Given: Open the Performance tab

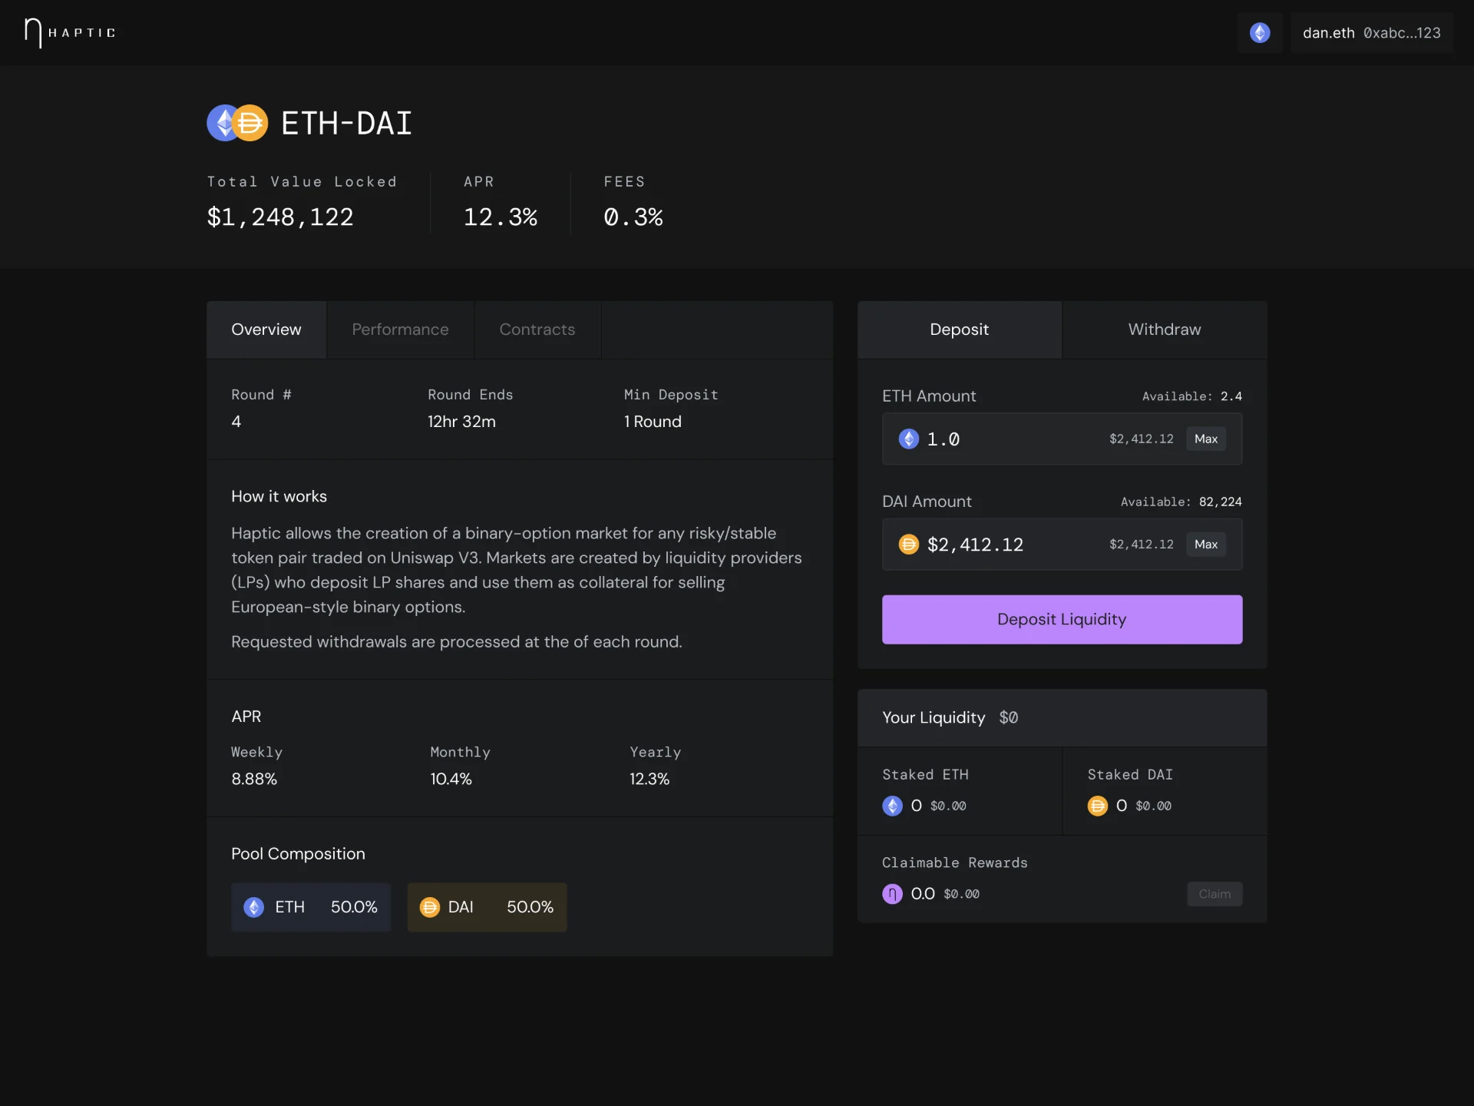Looking at the screenshot, I should coord(400,329).
